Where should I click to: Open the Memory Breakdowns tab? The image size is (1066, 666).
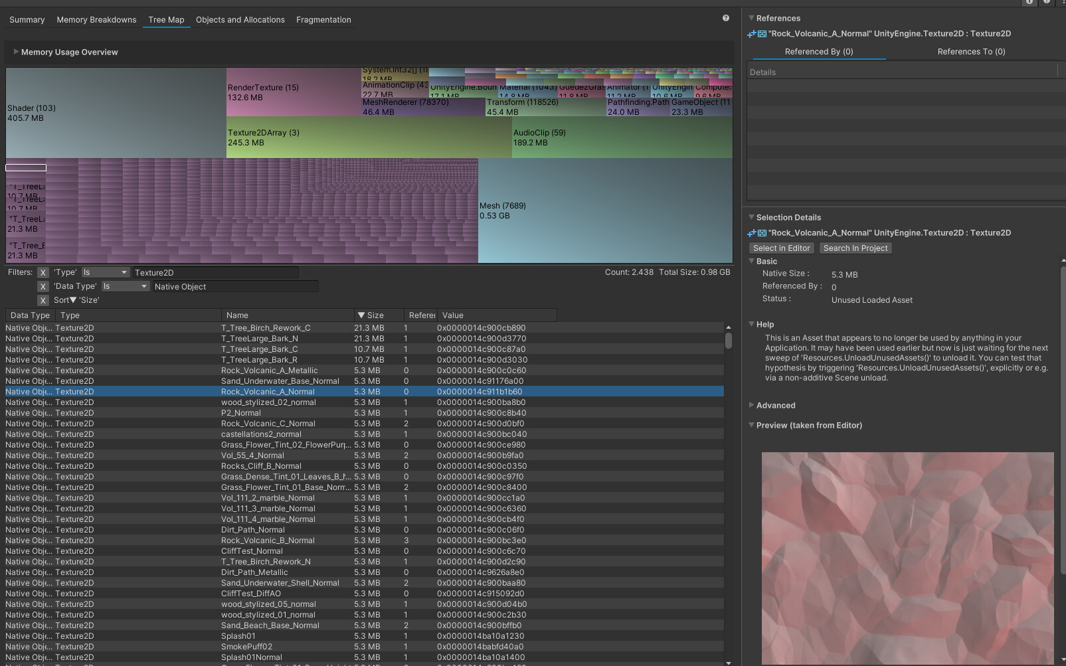pyautogui.click(x=96, y=20)
